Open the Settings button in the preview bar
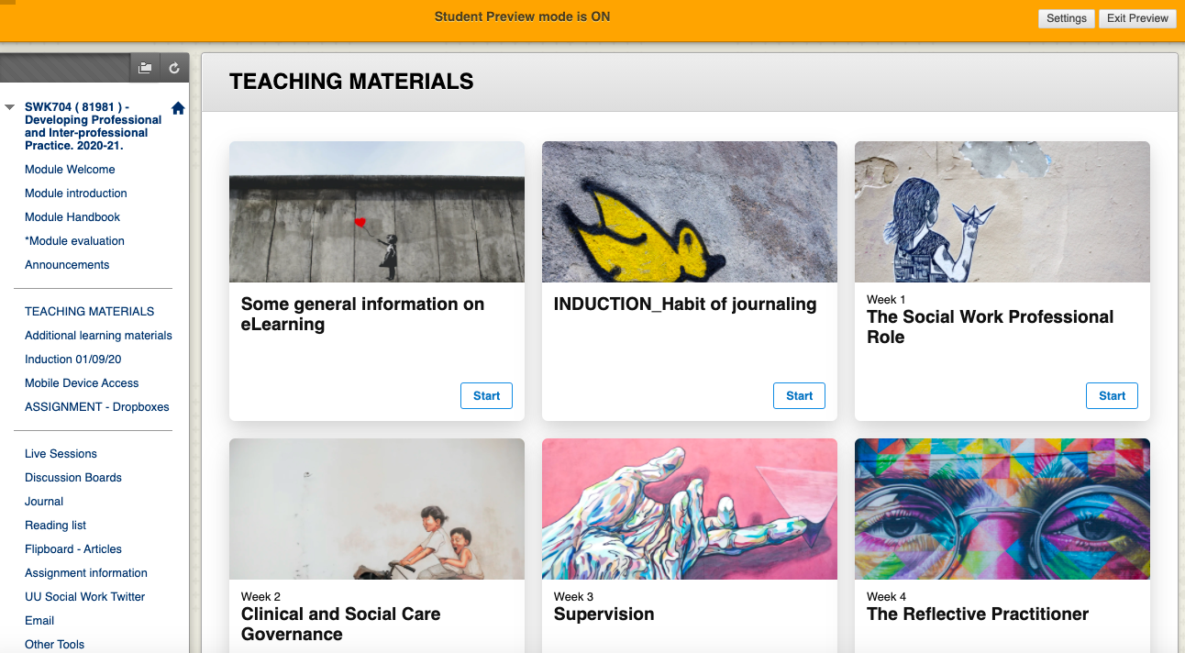This screenshot has height=653, width=1185. click(1067, 18)
